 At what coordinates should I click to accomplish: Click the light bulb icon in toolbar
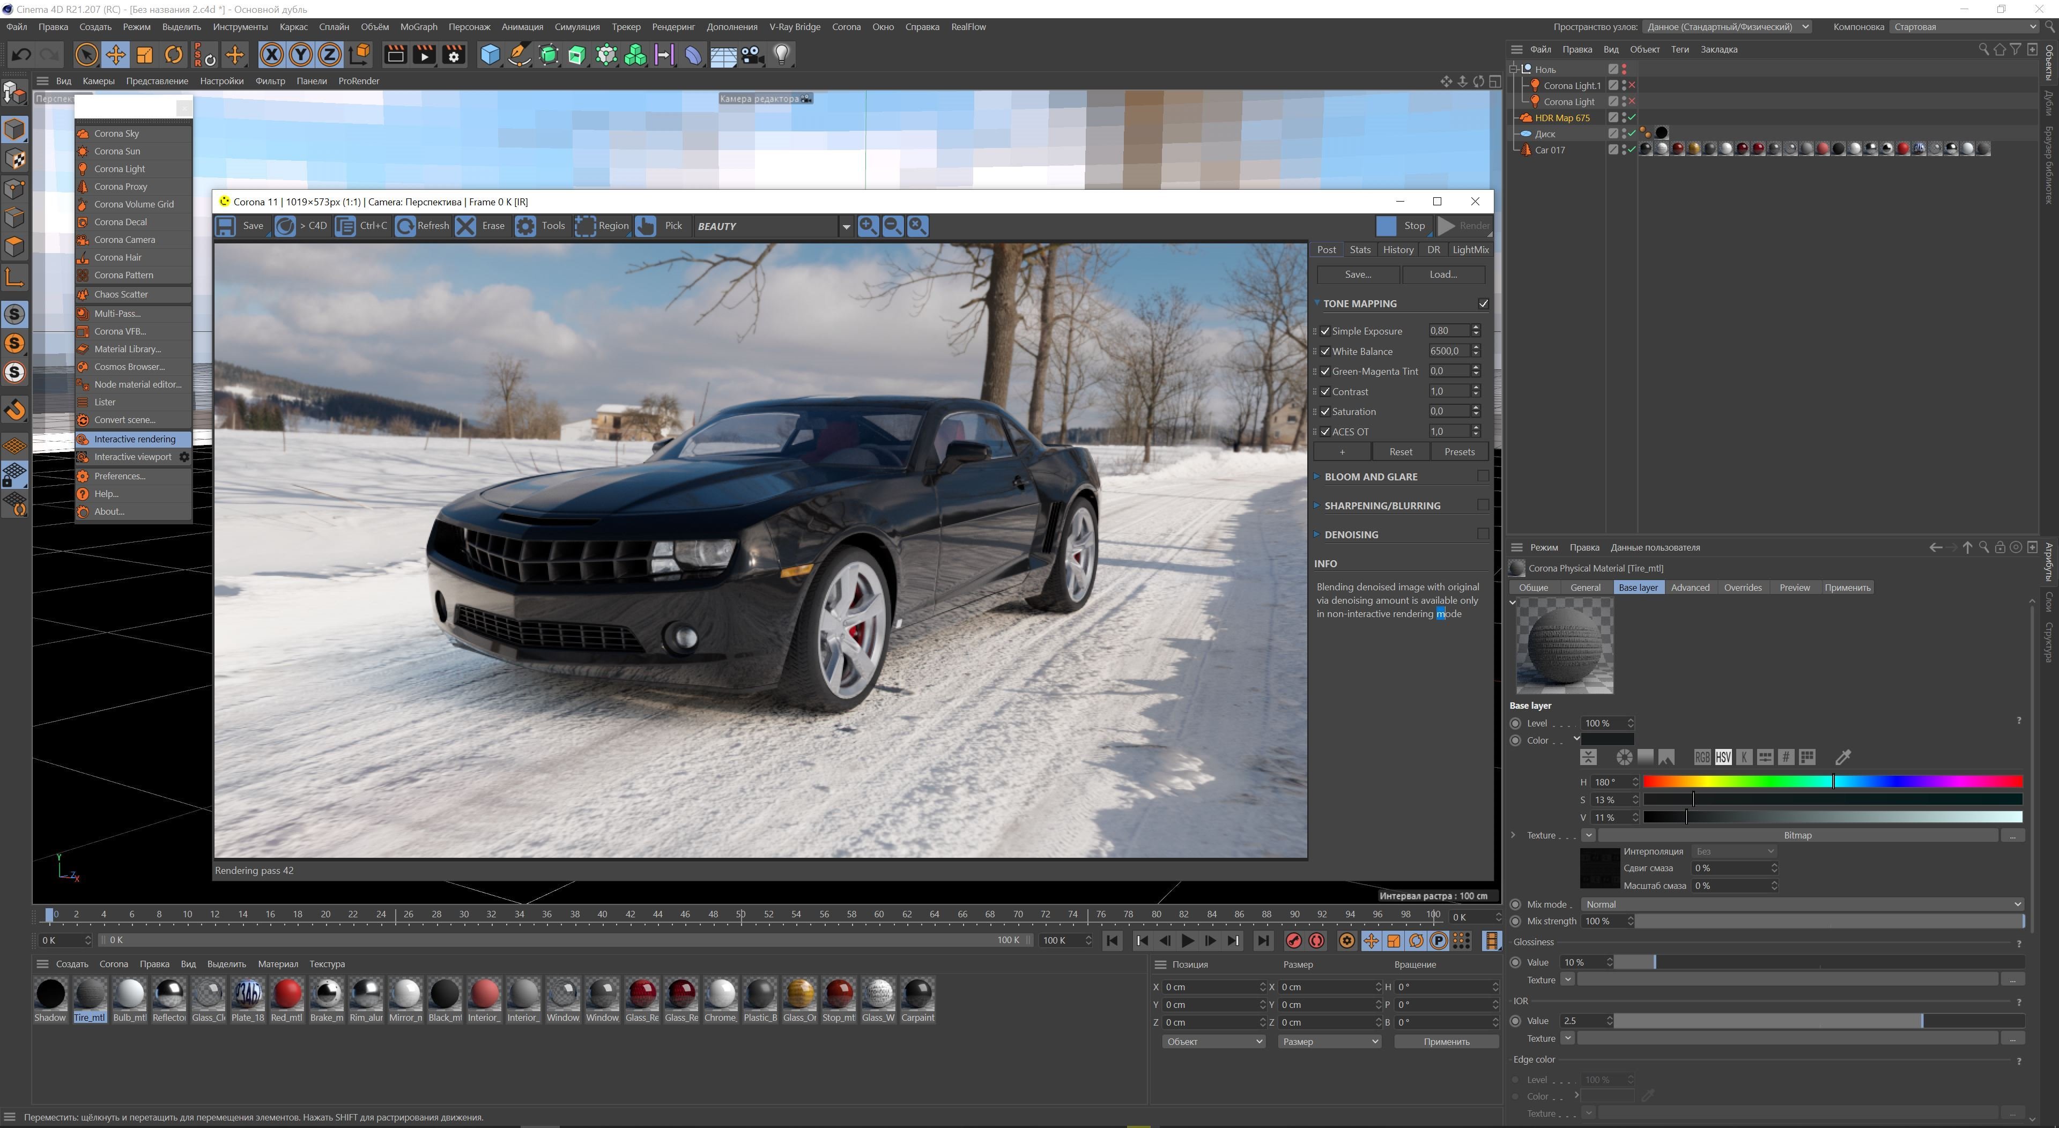pyautogui.click(x=782, y=54)
